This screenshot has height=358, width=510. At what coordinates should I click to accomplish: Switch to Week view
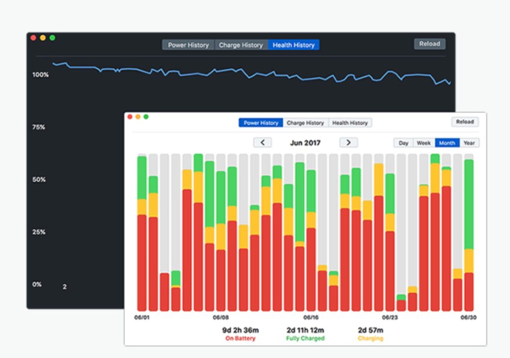423,143
